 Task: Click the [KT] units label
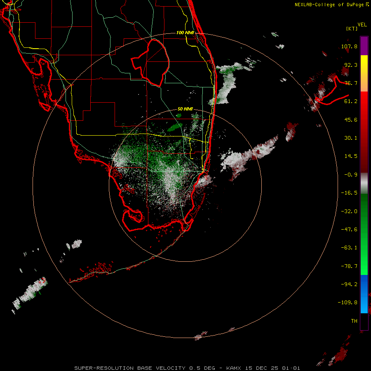[352, 28]
